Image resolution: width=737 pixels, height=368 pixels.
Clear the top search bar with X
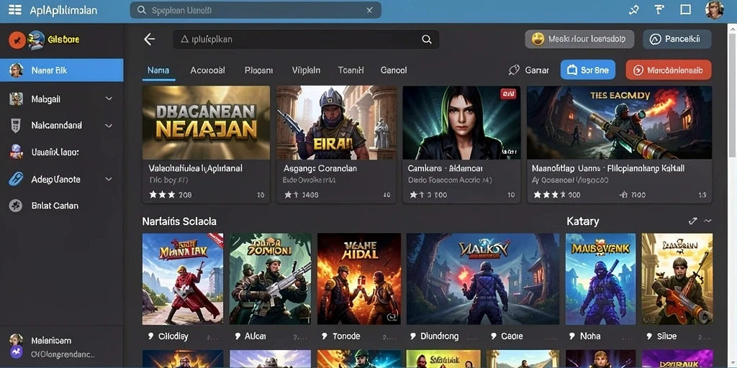click(369, 10)
